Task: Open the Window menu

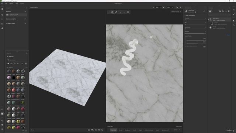Action: click(11, 4)
